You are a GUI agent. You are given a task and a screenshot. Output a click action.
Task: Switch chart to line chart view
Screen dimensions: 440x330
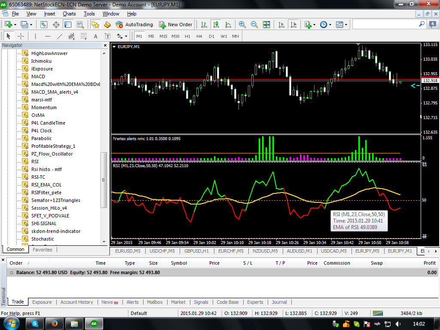(227, 24)
